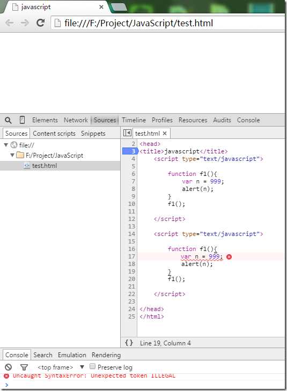The width and height of the screenshot is (287, 391).
Task: Click the DevTools inspect magnifier icon
Action: pyautogui.click(x=8, y=120)
